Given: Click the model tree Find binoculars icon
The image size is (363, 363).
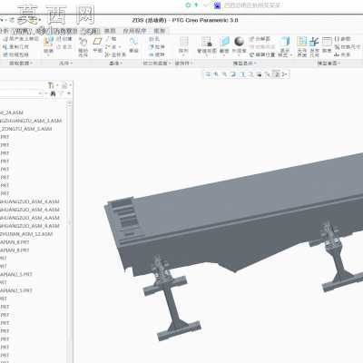Looking at the screenshot, I should point(53,93).
